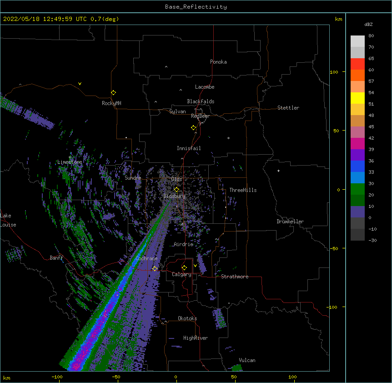Image resolution: width=392 pixels, height=383 pixels.
Task: Click the Strathmore label
Action: [x=235, y=277]
